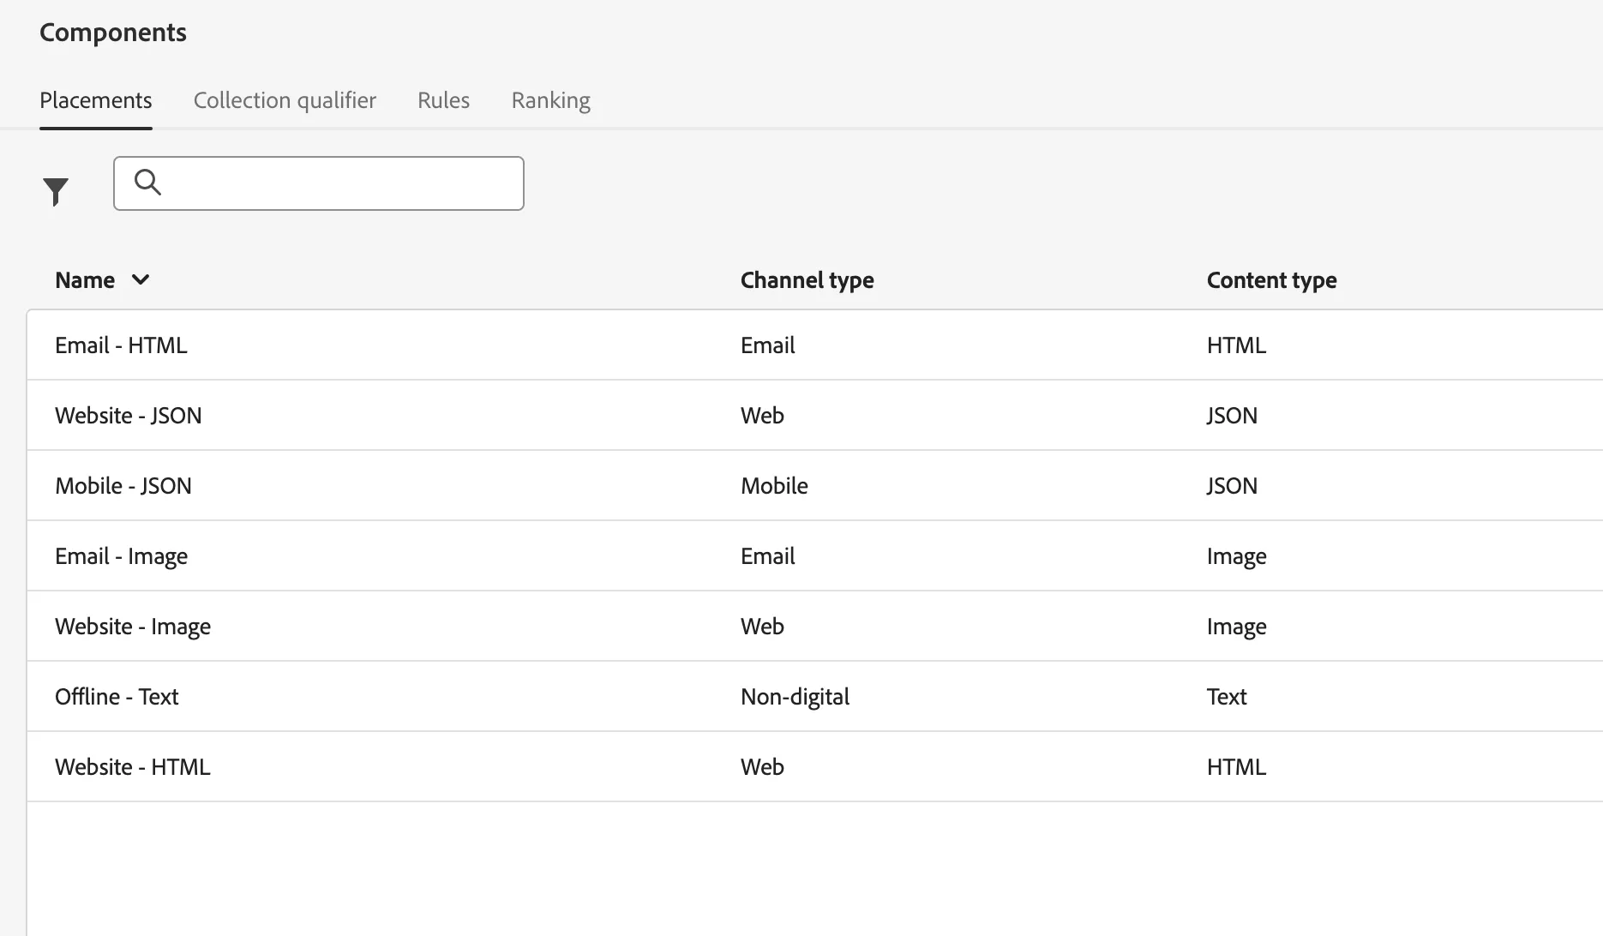This screenshot has width=1603, height=936.
Task: Switch to the Placements tab
Action: click(96, 100)
